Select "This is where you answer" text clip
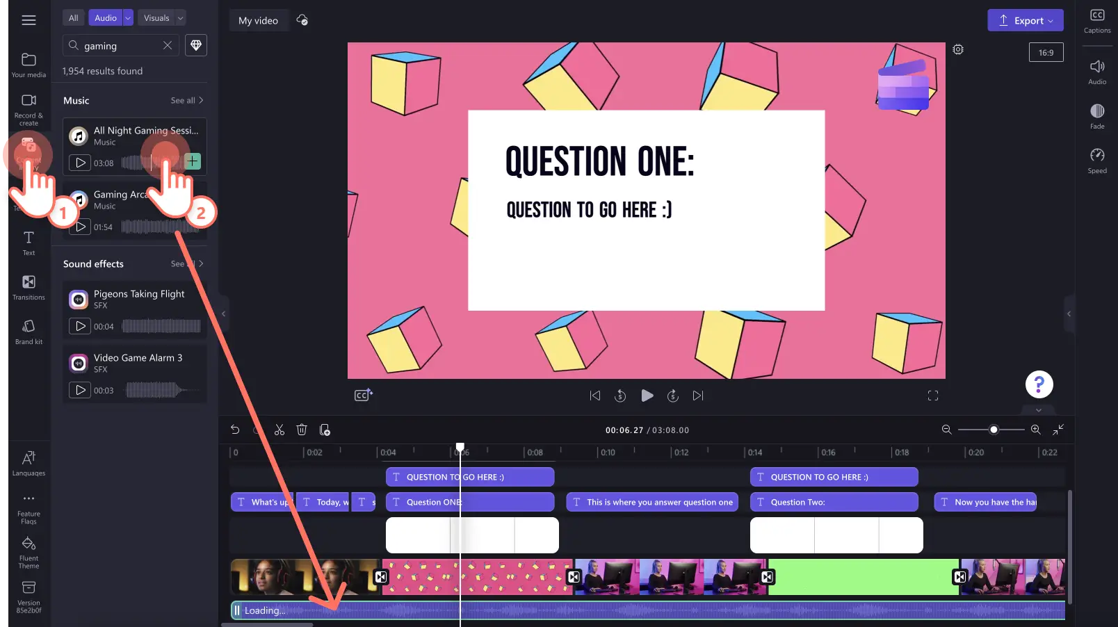Viewport: 1118px width, 627px height. (x=651, y=502)
